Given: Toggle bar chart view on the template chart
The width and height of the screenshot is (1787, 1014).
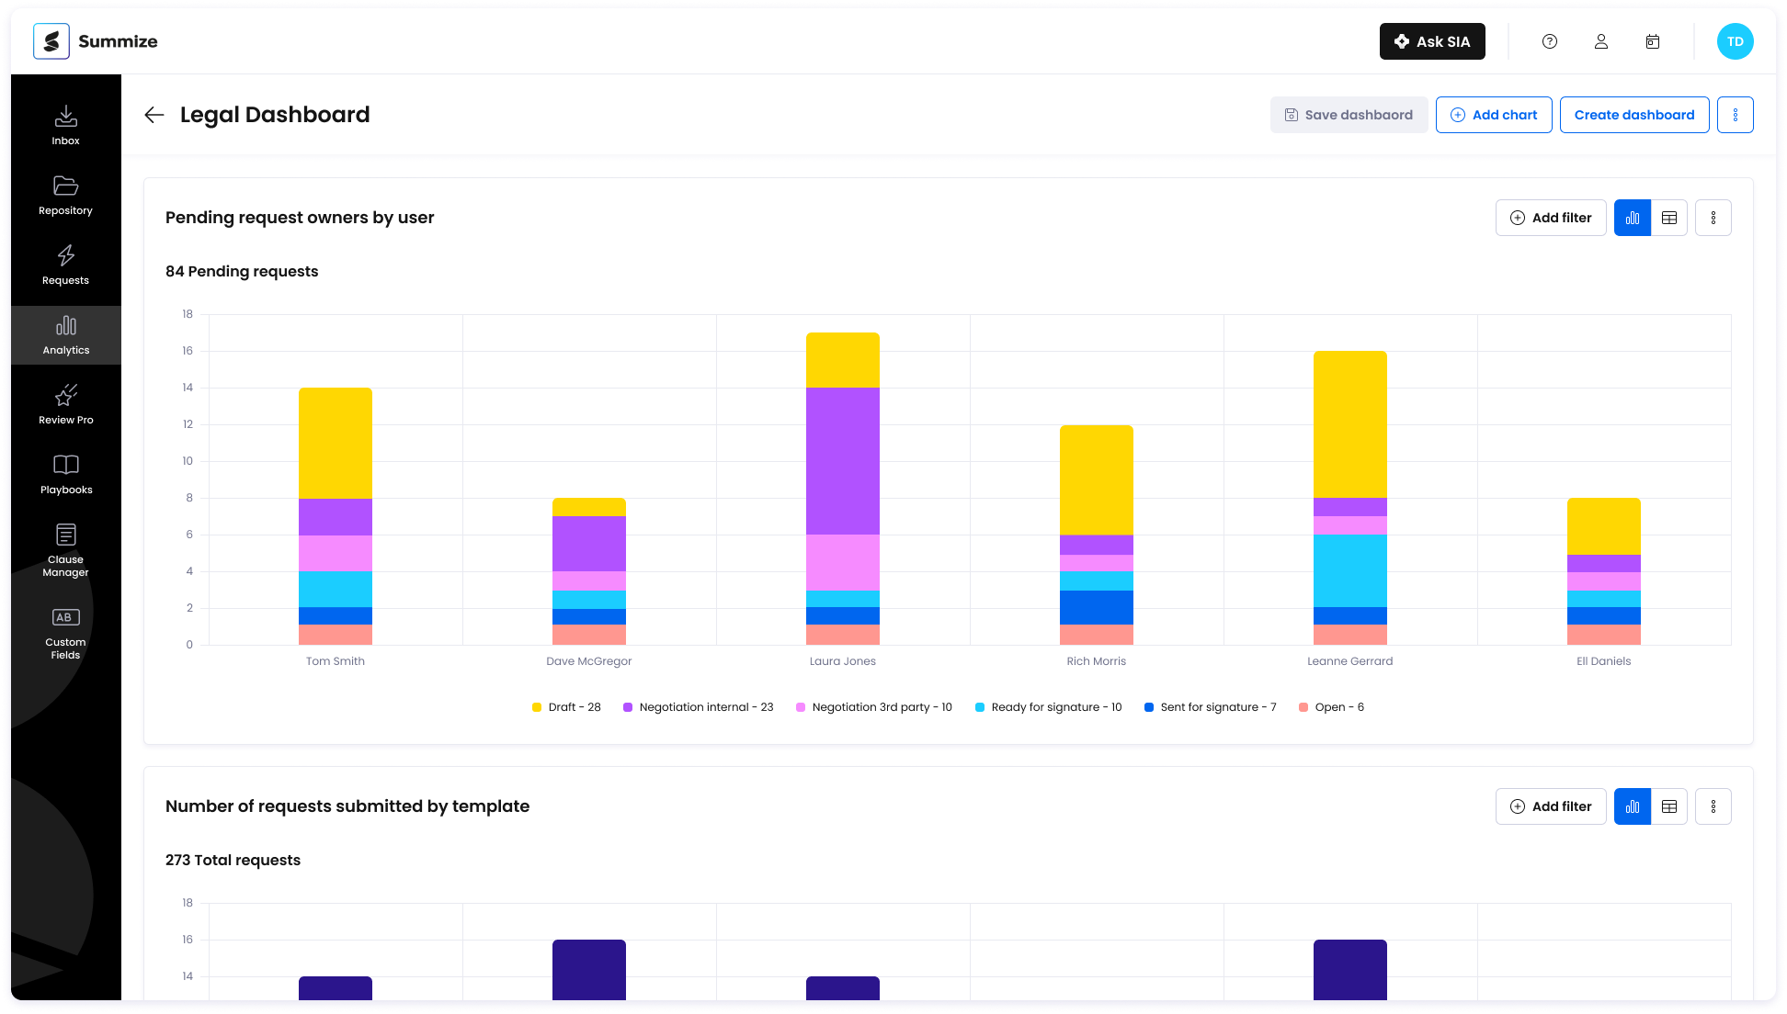Looking at the screenshot, I should point(1633,806).
